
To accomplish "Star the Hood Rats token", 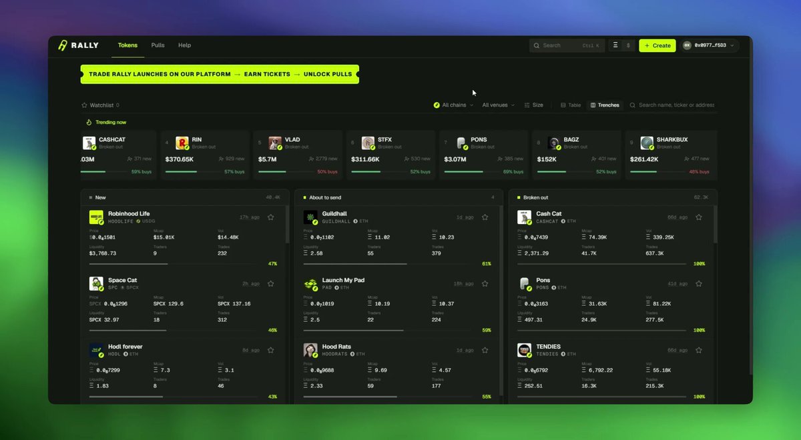I will pos(485,351).
